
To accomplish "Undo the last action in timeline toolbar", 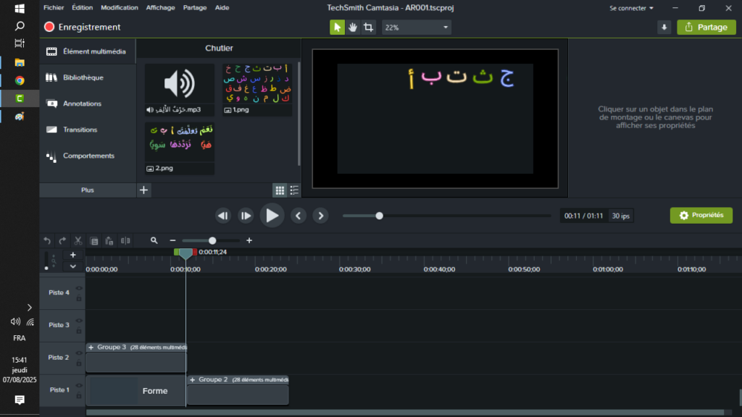I will click(47, 240).
